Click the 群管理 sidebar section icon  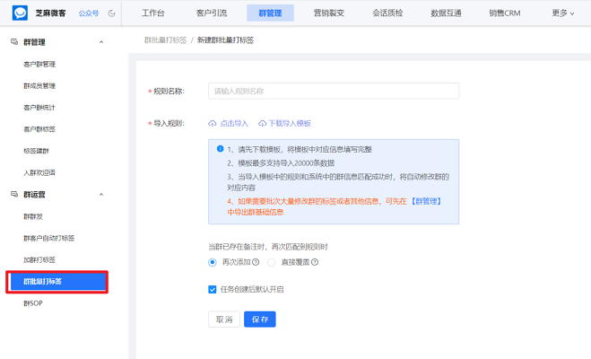coord(13,42)
